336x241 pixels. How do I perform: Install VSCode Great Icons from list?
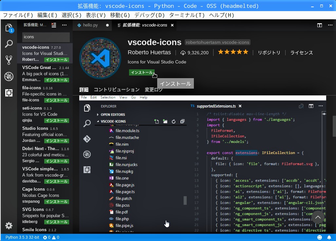(57, 80)
